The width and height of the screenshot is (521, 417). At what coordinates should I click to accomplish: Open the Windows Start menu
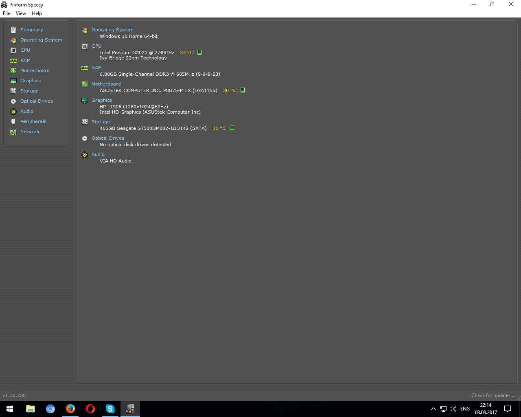pyautogui.click(x=10, y=409)
